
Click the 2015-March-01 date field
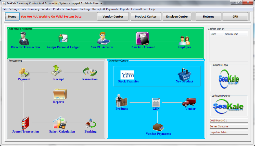click(x=229, y=120)
